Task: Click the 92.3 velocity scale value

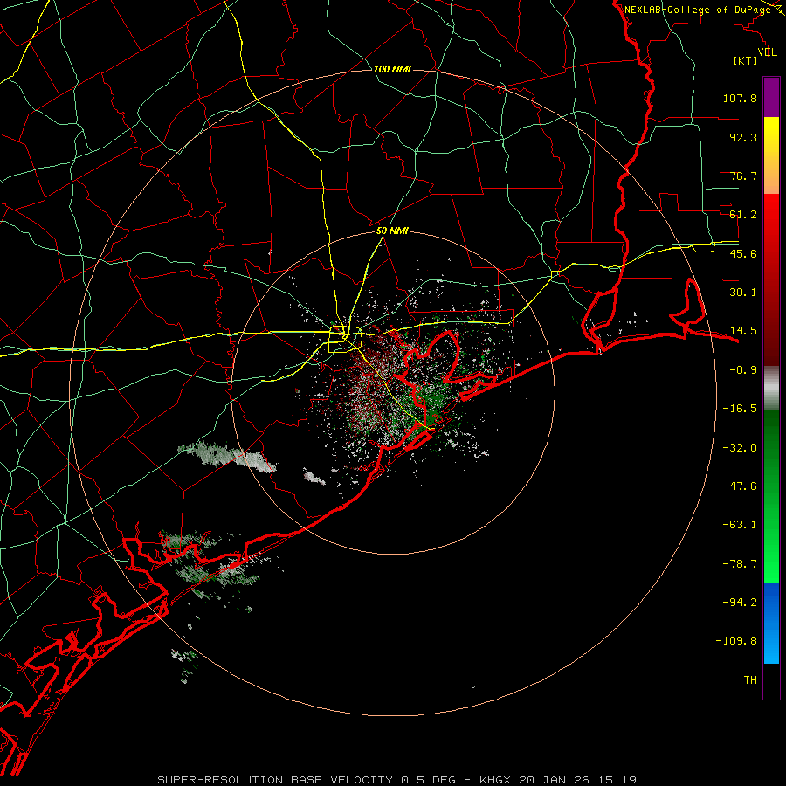Action: pos(743,137)
